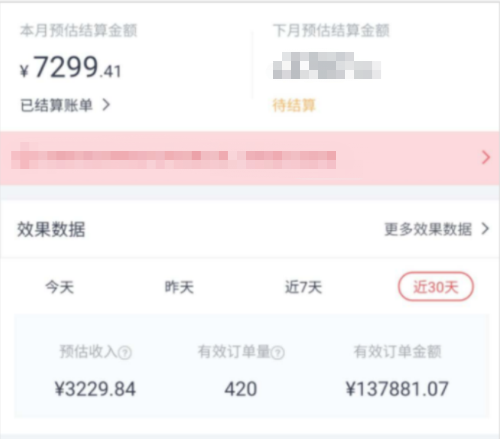The height and width of the screenshot is (439, 500).
Task: Click the help icon next to 有效订单量
Action: (x=277, y=353)
